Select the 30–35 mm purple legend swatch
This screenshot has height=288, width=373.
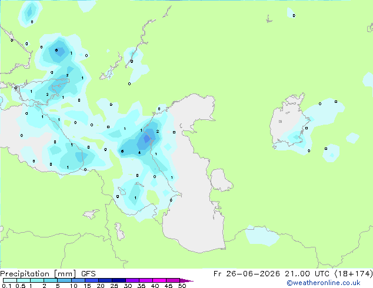coord(132,280)
